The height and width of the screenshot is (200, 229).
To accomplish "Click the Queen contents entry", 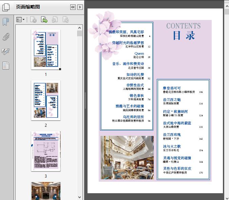I will click(x=139, y=54).
